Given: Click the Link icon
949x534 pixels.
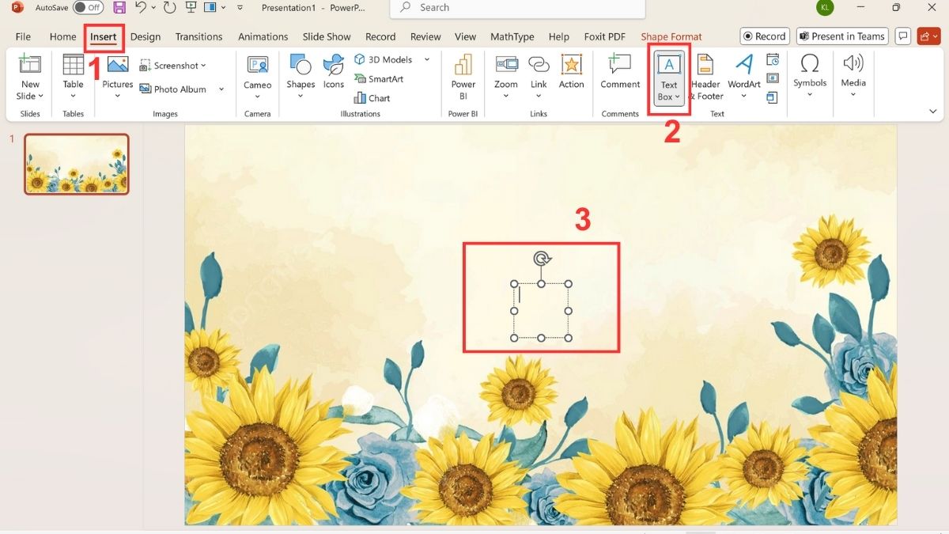Looking at the screenshot, I should point(539,65).
